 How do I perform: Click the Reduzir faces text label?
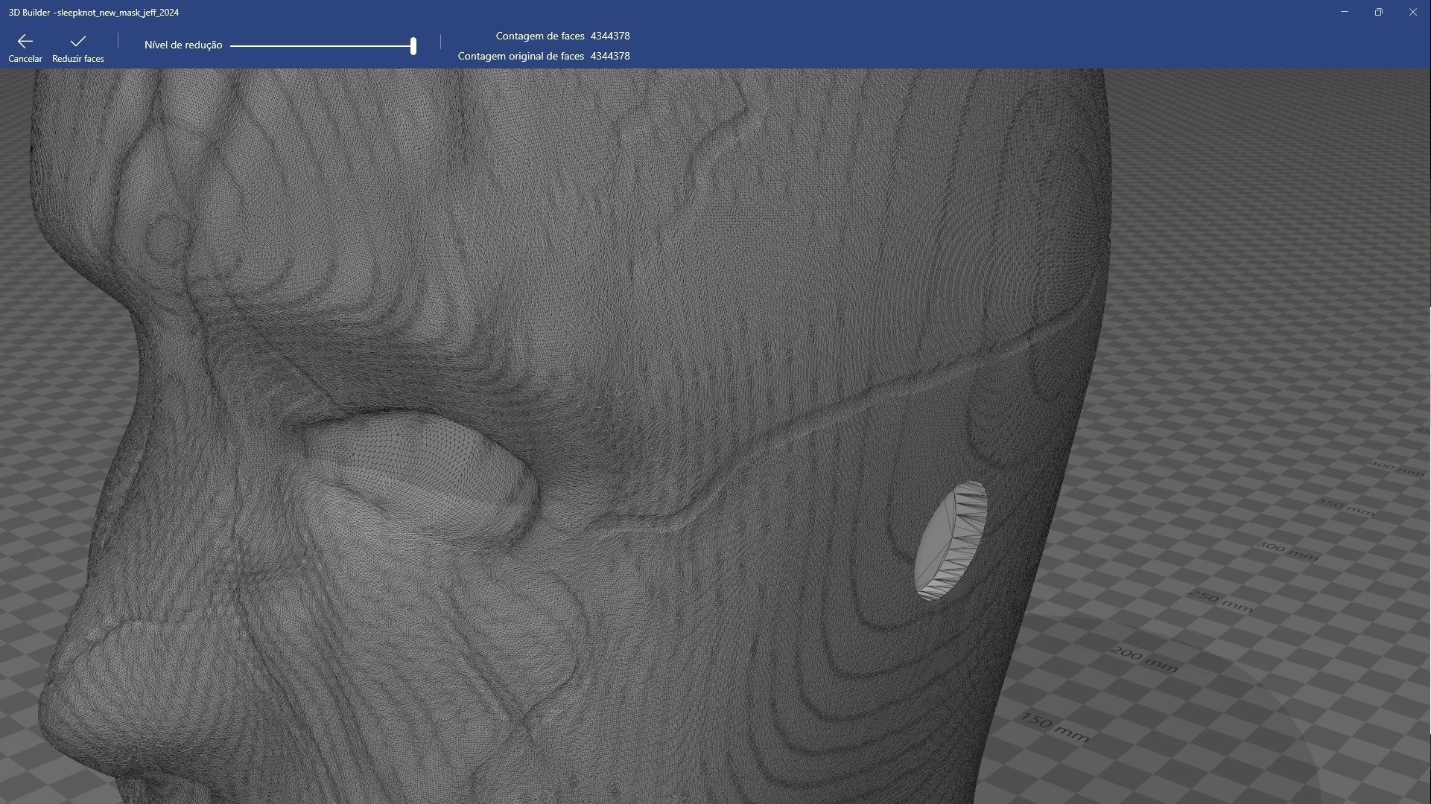(x=78, y=59)
